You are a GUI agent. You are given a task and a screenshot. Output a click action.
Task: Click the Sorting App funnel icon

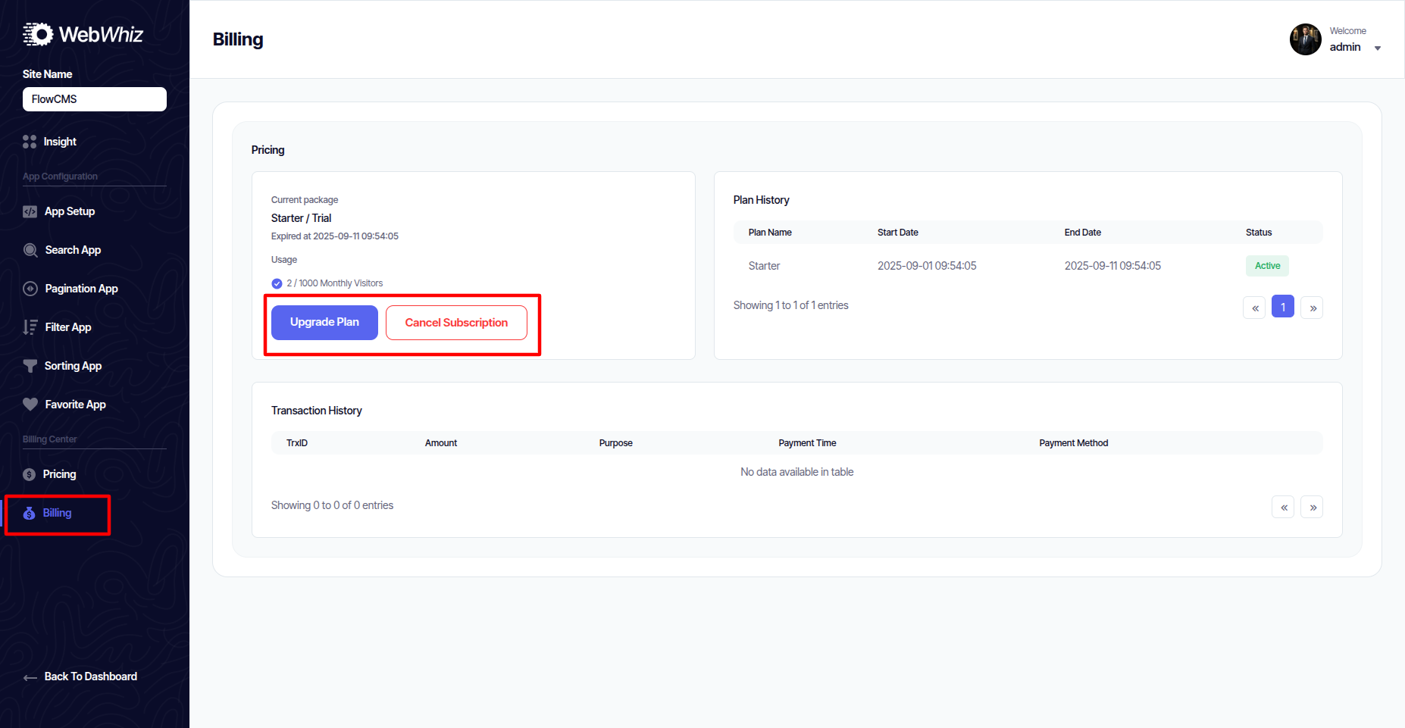point(30,366)
